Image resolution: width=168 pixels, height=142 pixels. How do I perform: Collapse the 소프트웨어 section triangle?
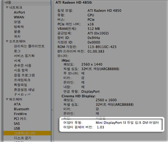(7, 41)
